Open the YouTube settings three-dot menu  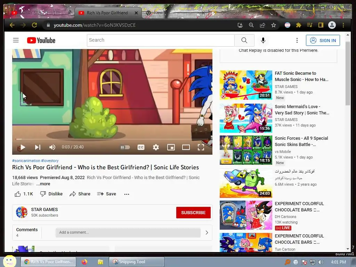(x=297, y=40)
